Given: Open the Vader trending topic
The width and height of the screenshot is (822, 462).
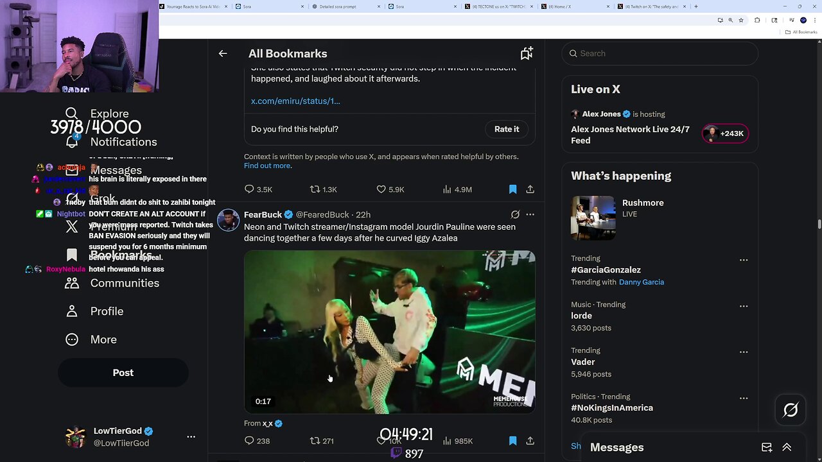Looking at the screenshot, I should click(x=582, y=362).
